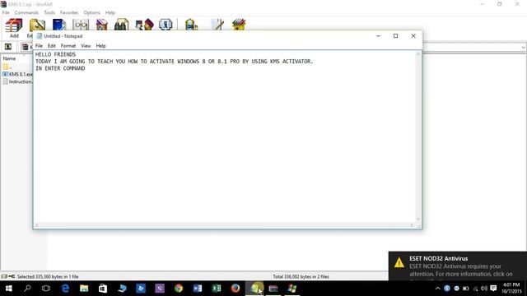Viewport: 527px width, 296px height.
Task: Click the Notepad icon in its title bar
Action: 39,36
